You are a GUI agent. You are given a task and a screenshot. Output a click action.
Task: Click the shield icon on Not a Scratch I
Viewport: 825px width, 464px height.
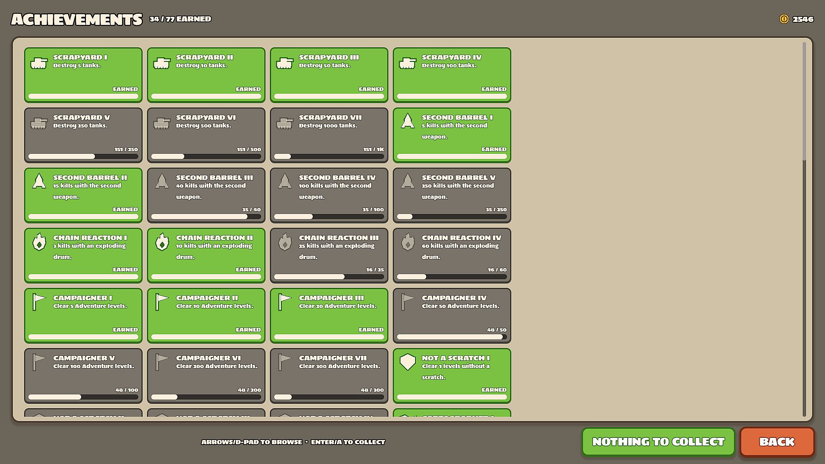tap(407, 362)
